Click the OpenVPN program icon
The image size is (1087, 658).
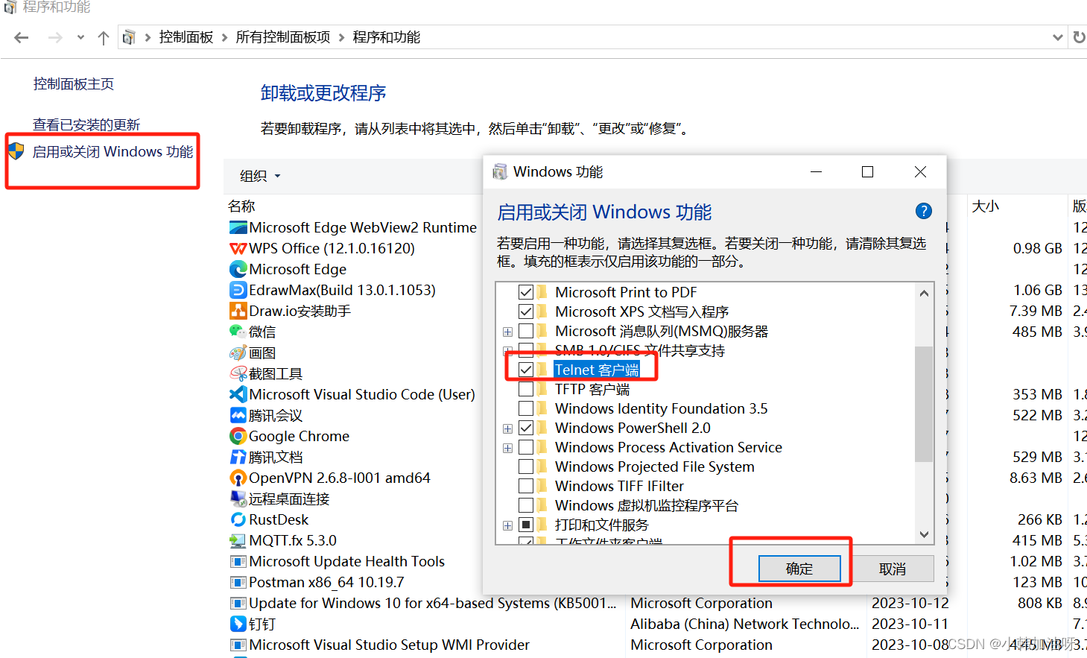point(238,478)
